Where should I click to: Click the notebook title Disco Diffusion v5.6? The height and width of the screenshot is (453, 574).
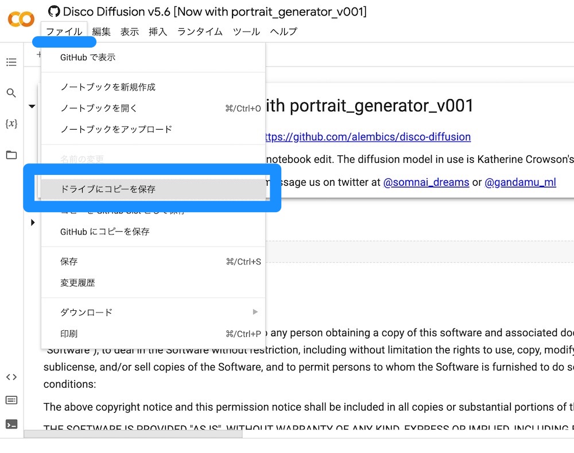(x=215, y=11)
